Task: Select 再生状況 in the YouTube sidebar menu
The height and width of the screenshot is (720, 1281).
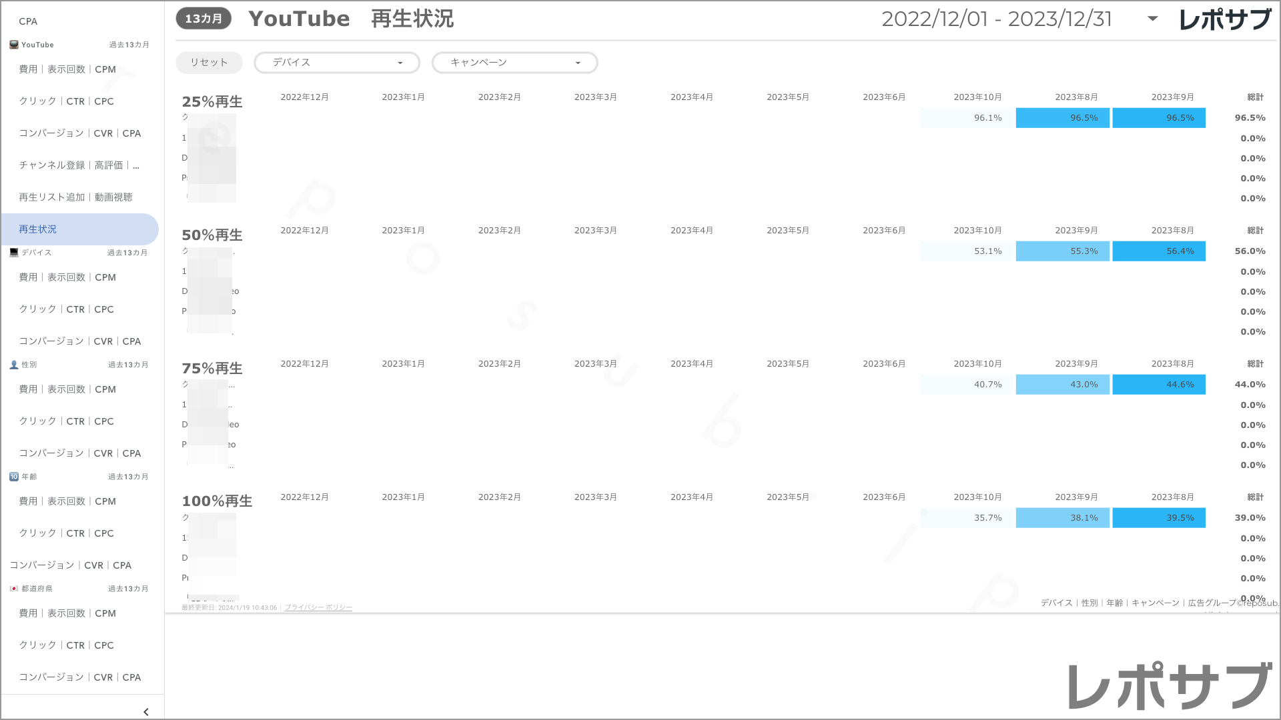Action: 37,229
